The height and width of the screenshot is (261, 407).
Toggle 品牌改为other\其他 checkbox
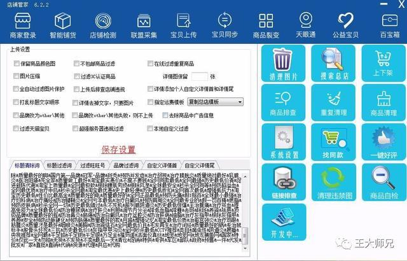(x=16, y=115)
